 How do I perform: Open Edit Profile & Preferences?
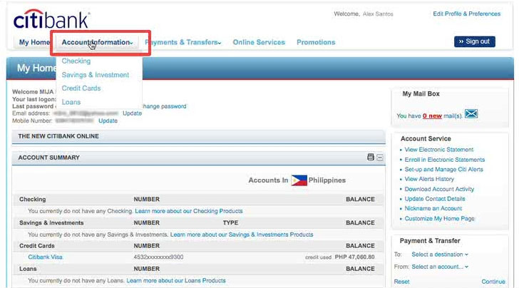(467, 14)
